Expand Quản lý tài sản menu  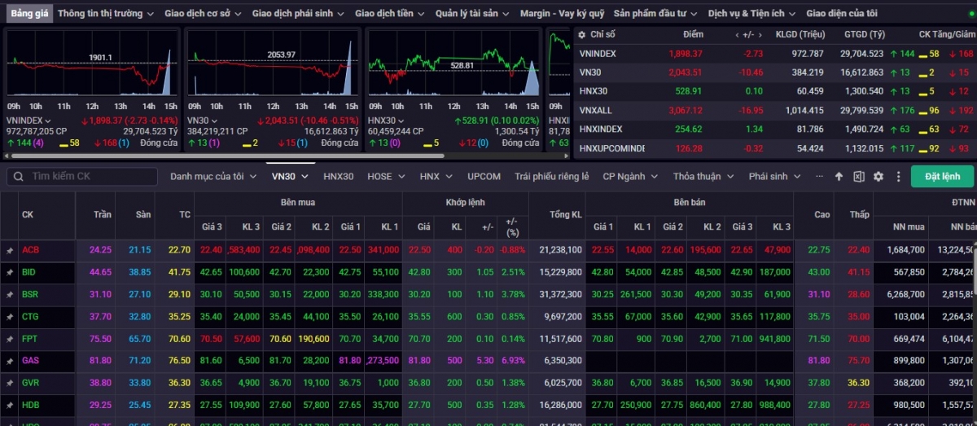point(473,13)
